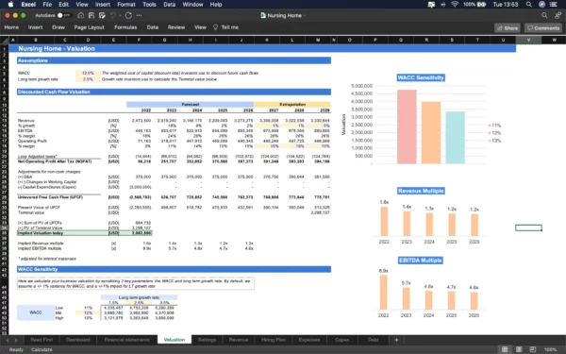This screenshot has width=566, height=354.
Task: Click the Home icon in title bar
Action: (81, 15)
